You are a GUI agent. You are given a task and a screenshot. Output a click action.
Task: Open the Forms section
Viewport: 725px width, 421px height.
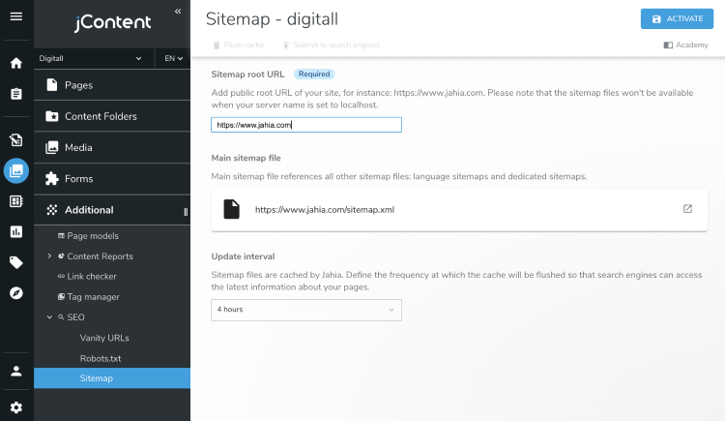112,178
